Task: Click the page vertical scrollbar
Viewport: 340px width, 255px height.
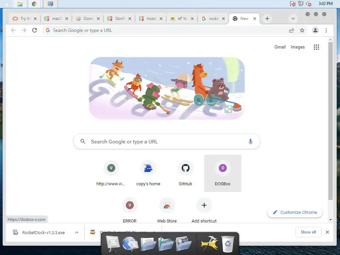Action: pyautogui.click(x=330, y=121)
